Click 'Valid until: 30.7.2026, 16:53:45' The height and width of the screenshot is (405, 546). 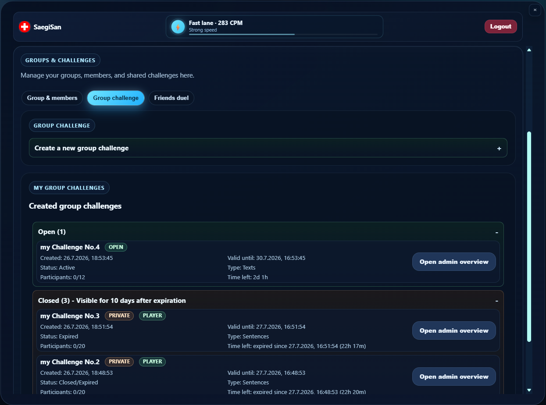267,258
